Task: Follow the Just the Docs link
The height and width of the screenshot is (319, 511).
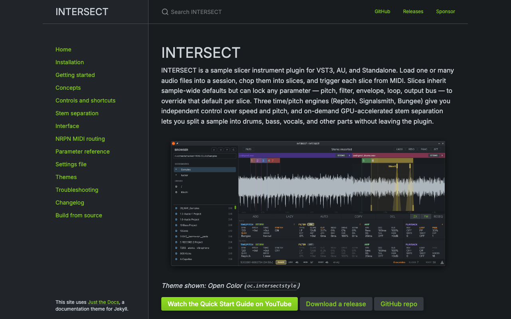Action: pyautogui.click(x=103, y=302)
